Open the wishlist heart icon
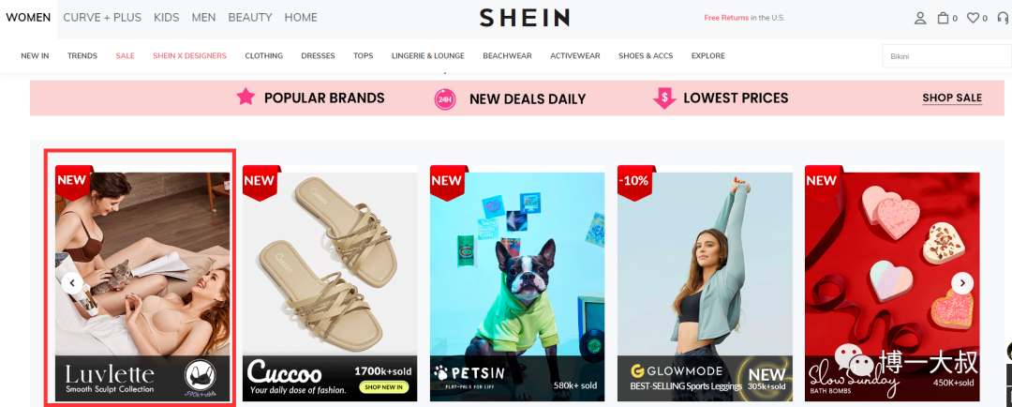The width and height of the screenshot is (1012, 407). click(973, 18)
